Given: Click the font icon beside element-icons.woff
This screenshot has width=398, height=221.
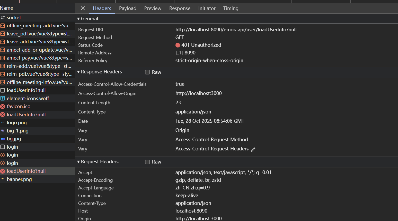Looking at the screenshot, I should pyautogui.click(x=3, y=98).
